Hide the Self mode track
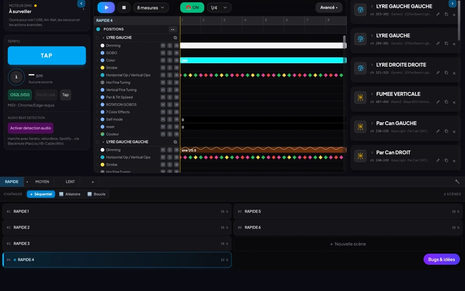 pyautogui.click(x=176, y=119)
